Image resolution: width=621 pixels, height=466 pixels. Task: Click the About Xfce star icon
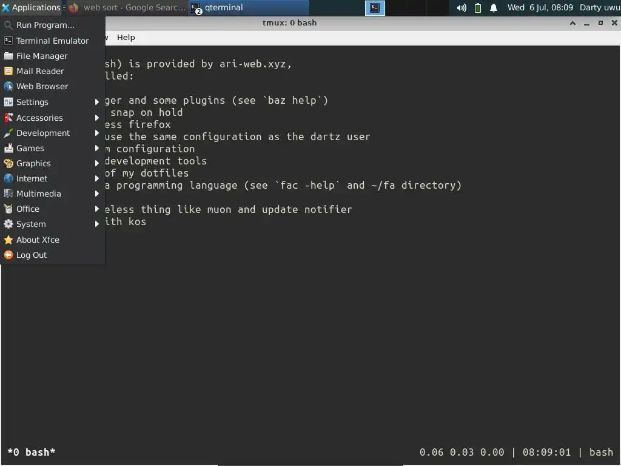coord(8,240)
